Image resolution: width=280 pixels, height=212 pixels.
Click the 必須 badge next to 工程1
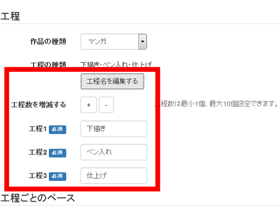pos(57,130)
